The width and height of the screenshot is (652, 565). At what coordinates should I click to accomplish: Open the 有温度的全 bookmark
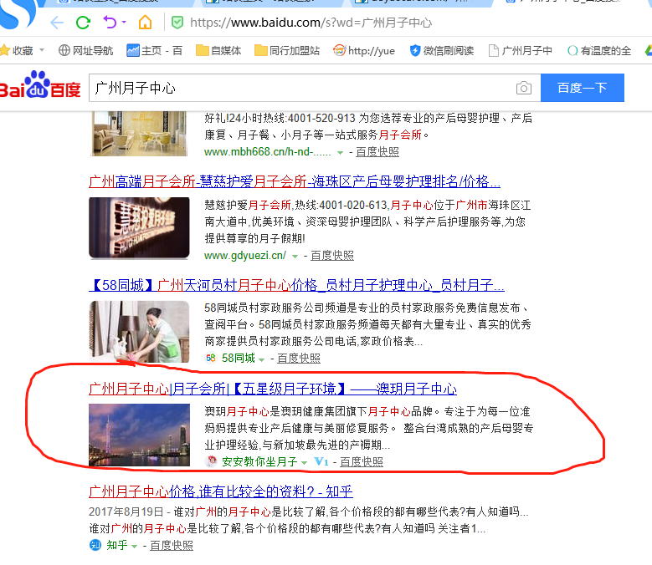(x=598, y=51)
